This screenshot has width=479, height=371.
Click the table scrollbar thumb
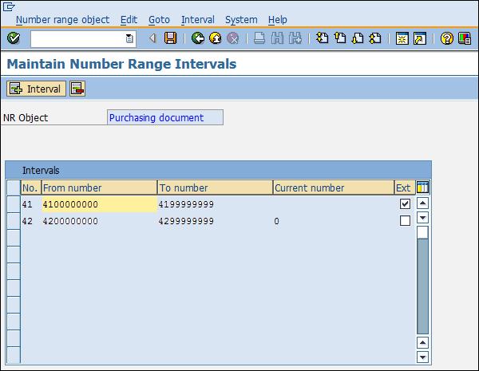pyautogui.click(x=423, y=233)
